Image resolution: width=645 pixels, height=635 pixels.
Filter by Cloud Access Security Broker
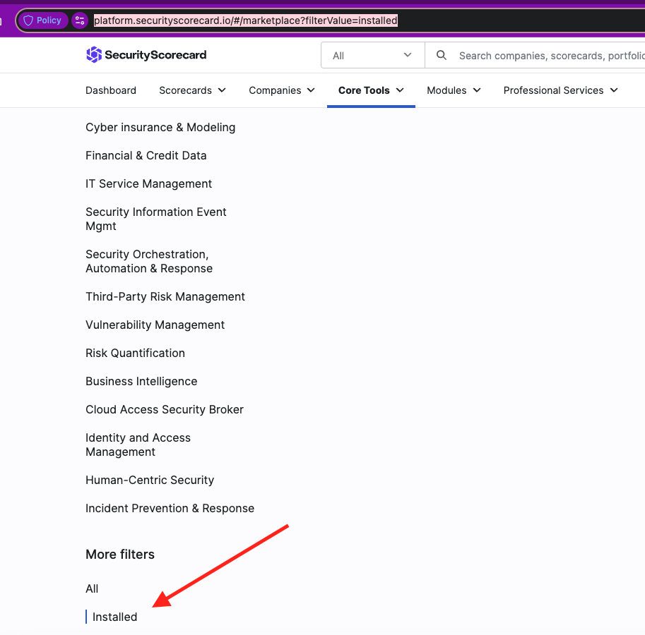[165, 409]
